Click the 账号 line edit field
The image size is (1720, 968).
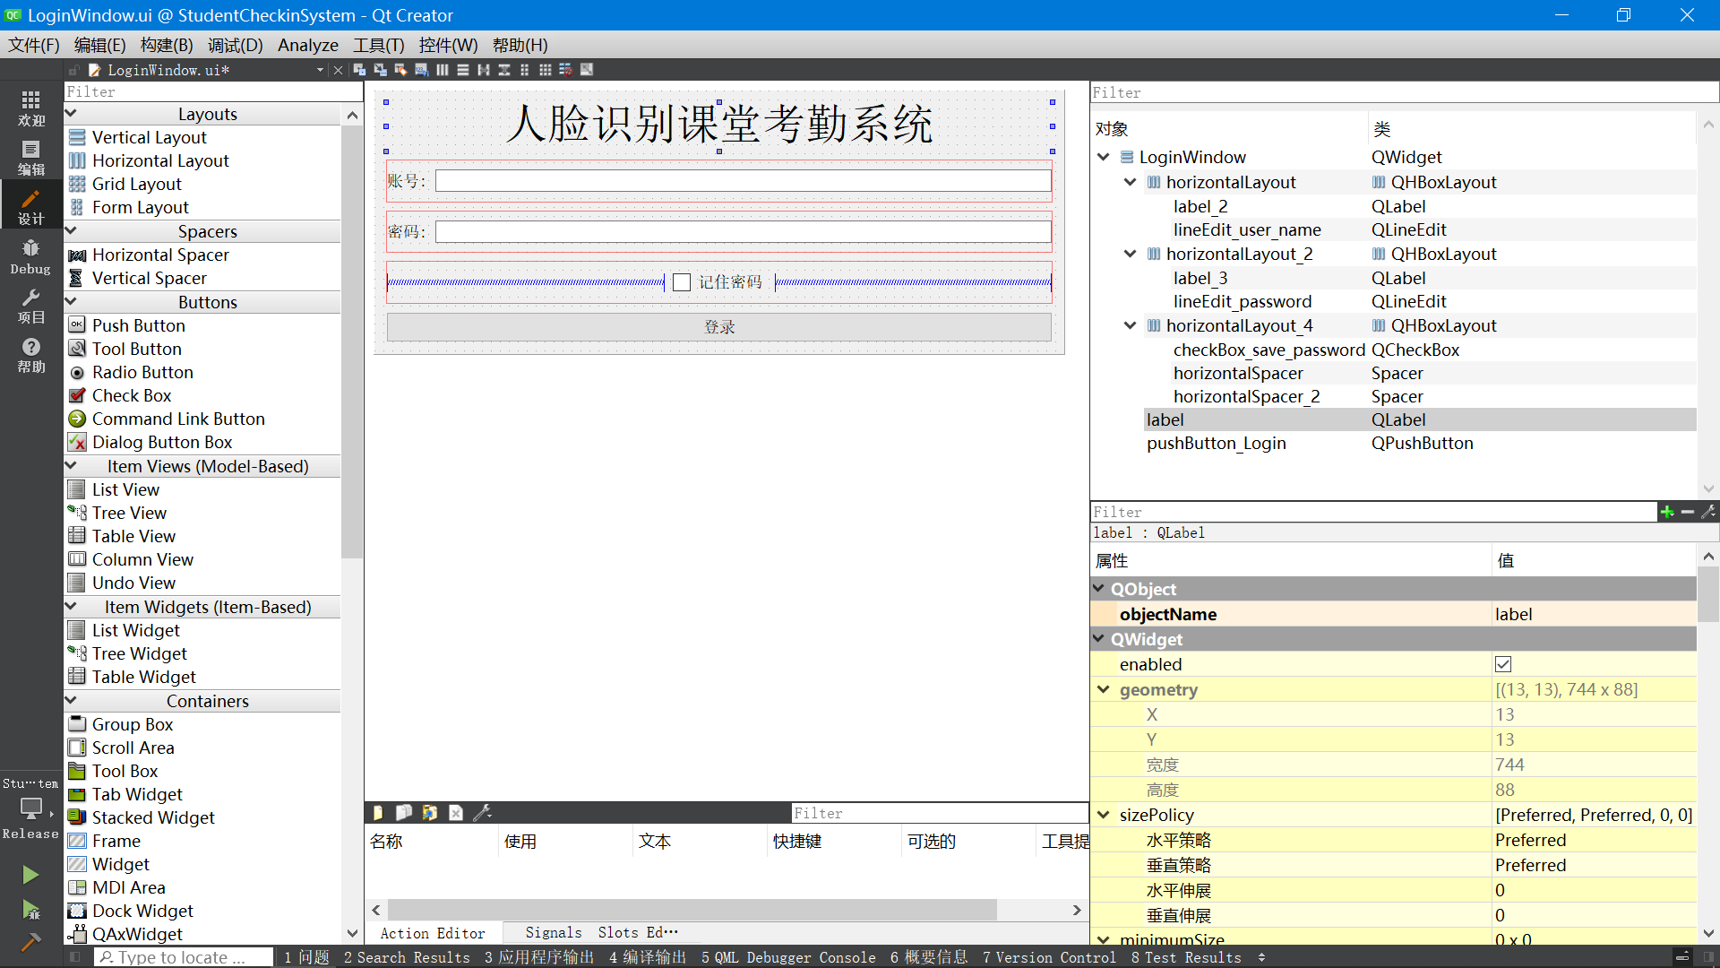coord(743,181)
